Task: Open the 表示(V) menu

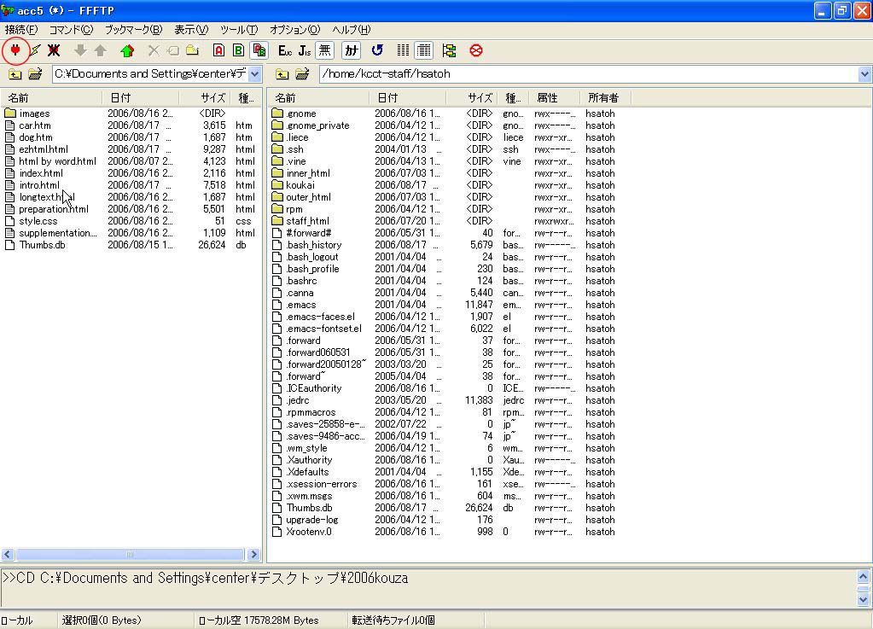Action: tap(191, 30)
